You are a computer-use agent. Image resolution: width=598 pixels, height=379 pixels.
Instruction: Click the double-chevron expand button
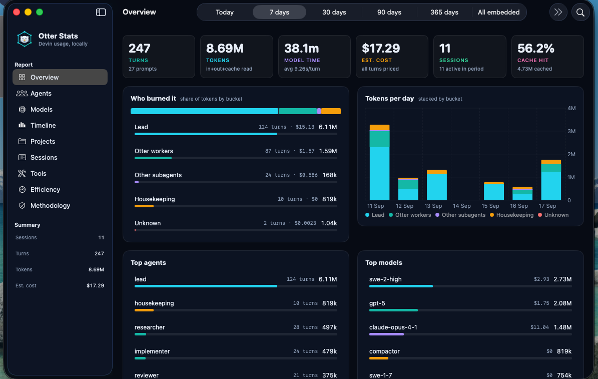coord(558,12)
